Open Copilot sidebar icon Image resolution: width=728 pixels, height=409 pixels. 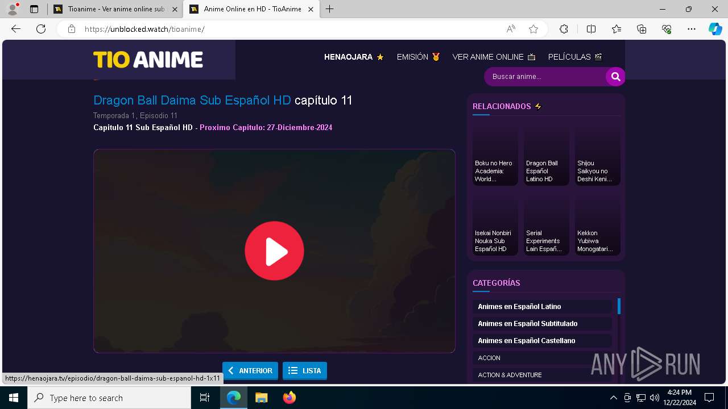pyautogui.click(x=715, y=29)
